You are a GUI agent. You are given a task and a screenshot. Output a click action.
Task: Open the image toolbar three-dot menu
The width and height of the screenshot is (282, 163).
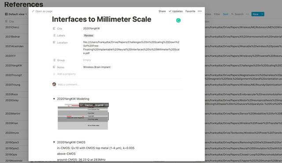(x=107, y=105)
